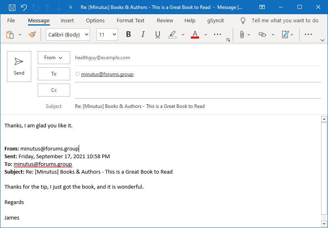Click the presence circle beside minutus@forums.group
The height and width of the screenshot is (228, 328).
coord(77,74)
